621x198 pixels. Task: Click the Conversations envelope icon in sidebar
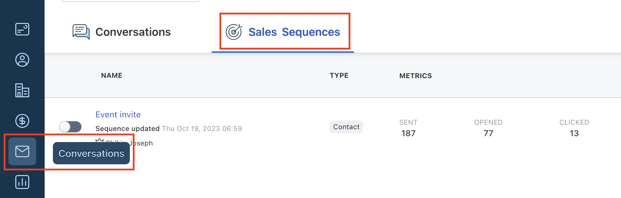(x=22, y=151)
